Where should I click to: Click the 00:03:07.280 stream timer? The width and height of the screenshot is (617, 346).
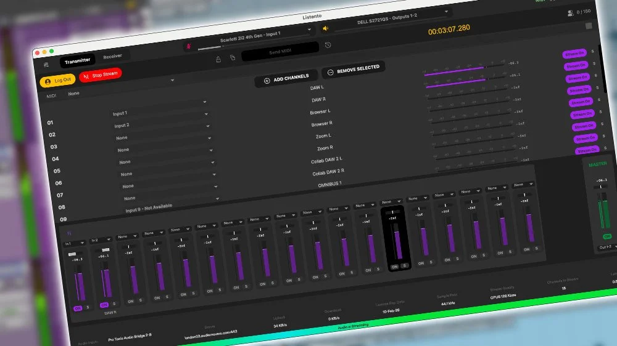(449, 30)
